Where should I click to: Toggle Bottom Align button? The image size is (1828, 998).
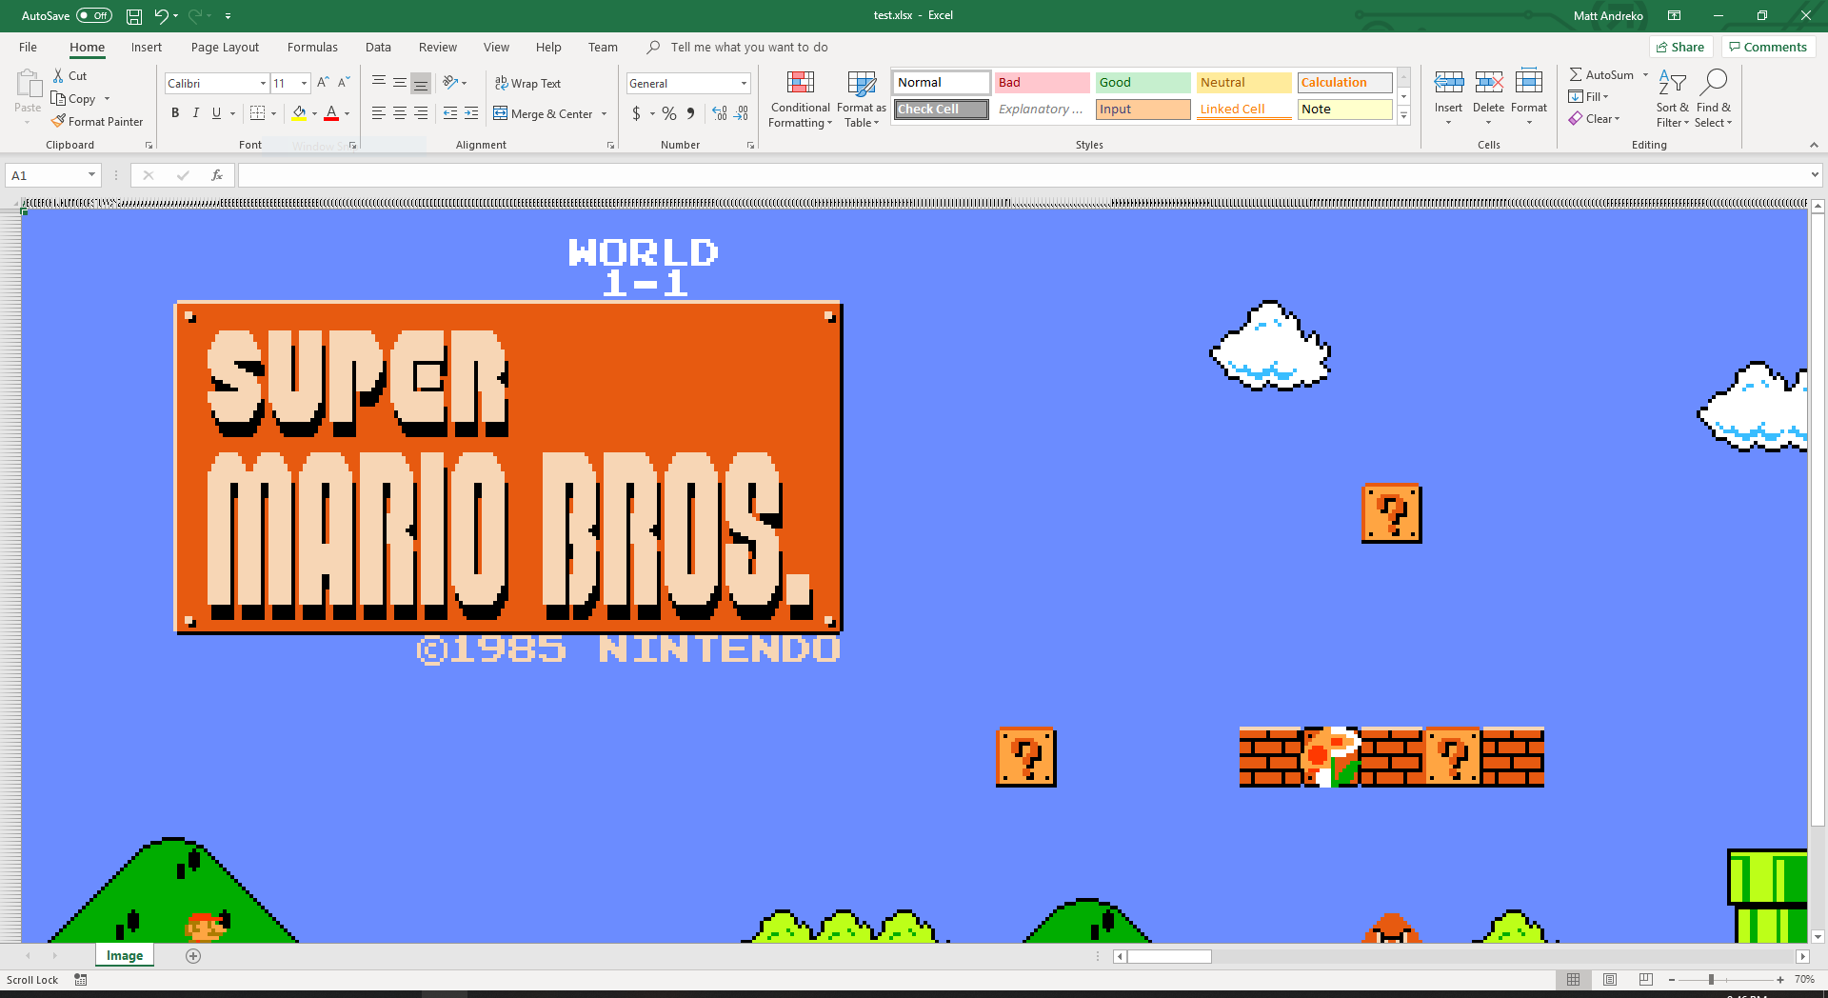click(420, 83)
